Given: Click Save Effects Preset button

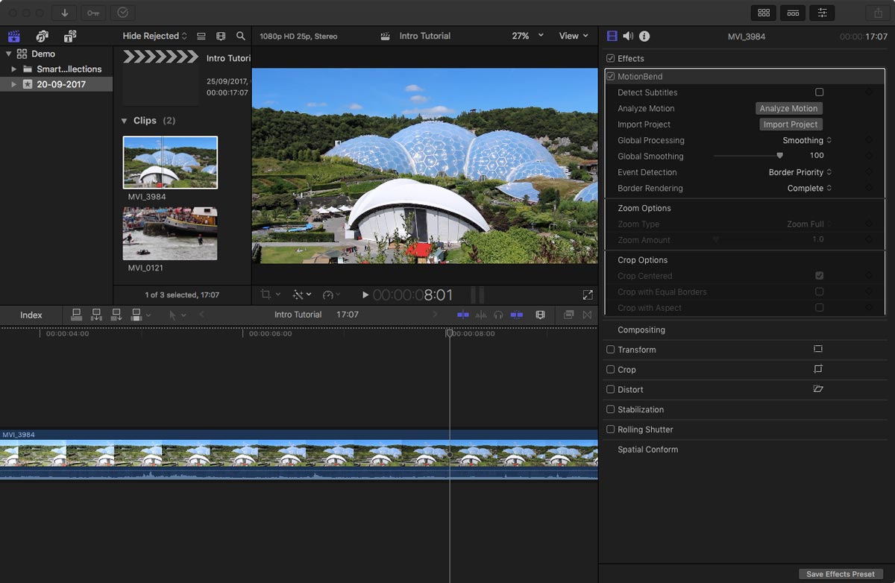Looking at the screenshot, I should click(x=841, y=574).
